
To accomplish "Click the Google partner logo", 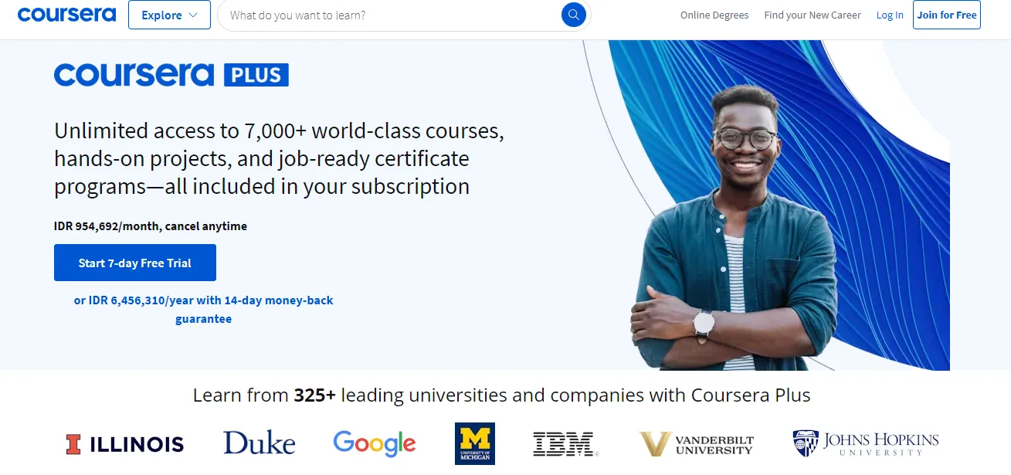I will click(x=375, y=443).
